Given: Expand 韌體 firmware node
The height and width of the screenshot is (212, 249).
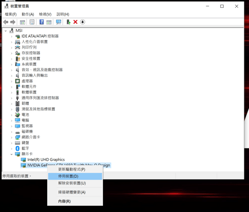Looking at the screenshot, I should (x=11, y=103).
